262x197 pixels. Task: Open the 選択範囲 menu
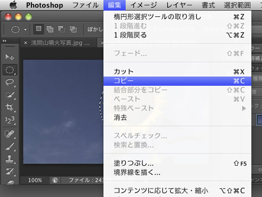click(237, 5)
